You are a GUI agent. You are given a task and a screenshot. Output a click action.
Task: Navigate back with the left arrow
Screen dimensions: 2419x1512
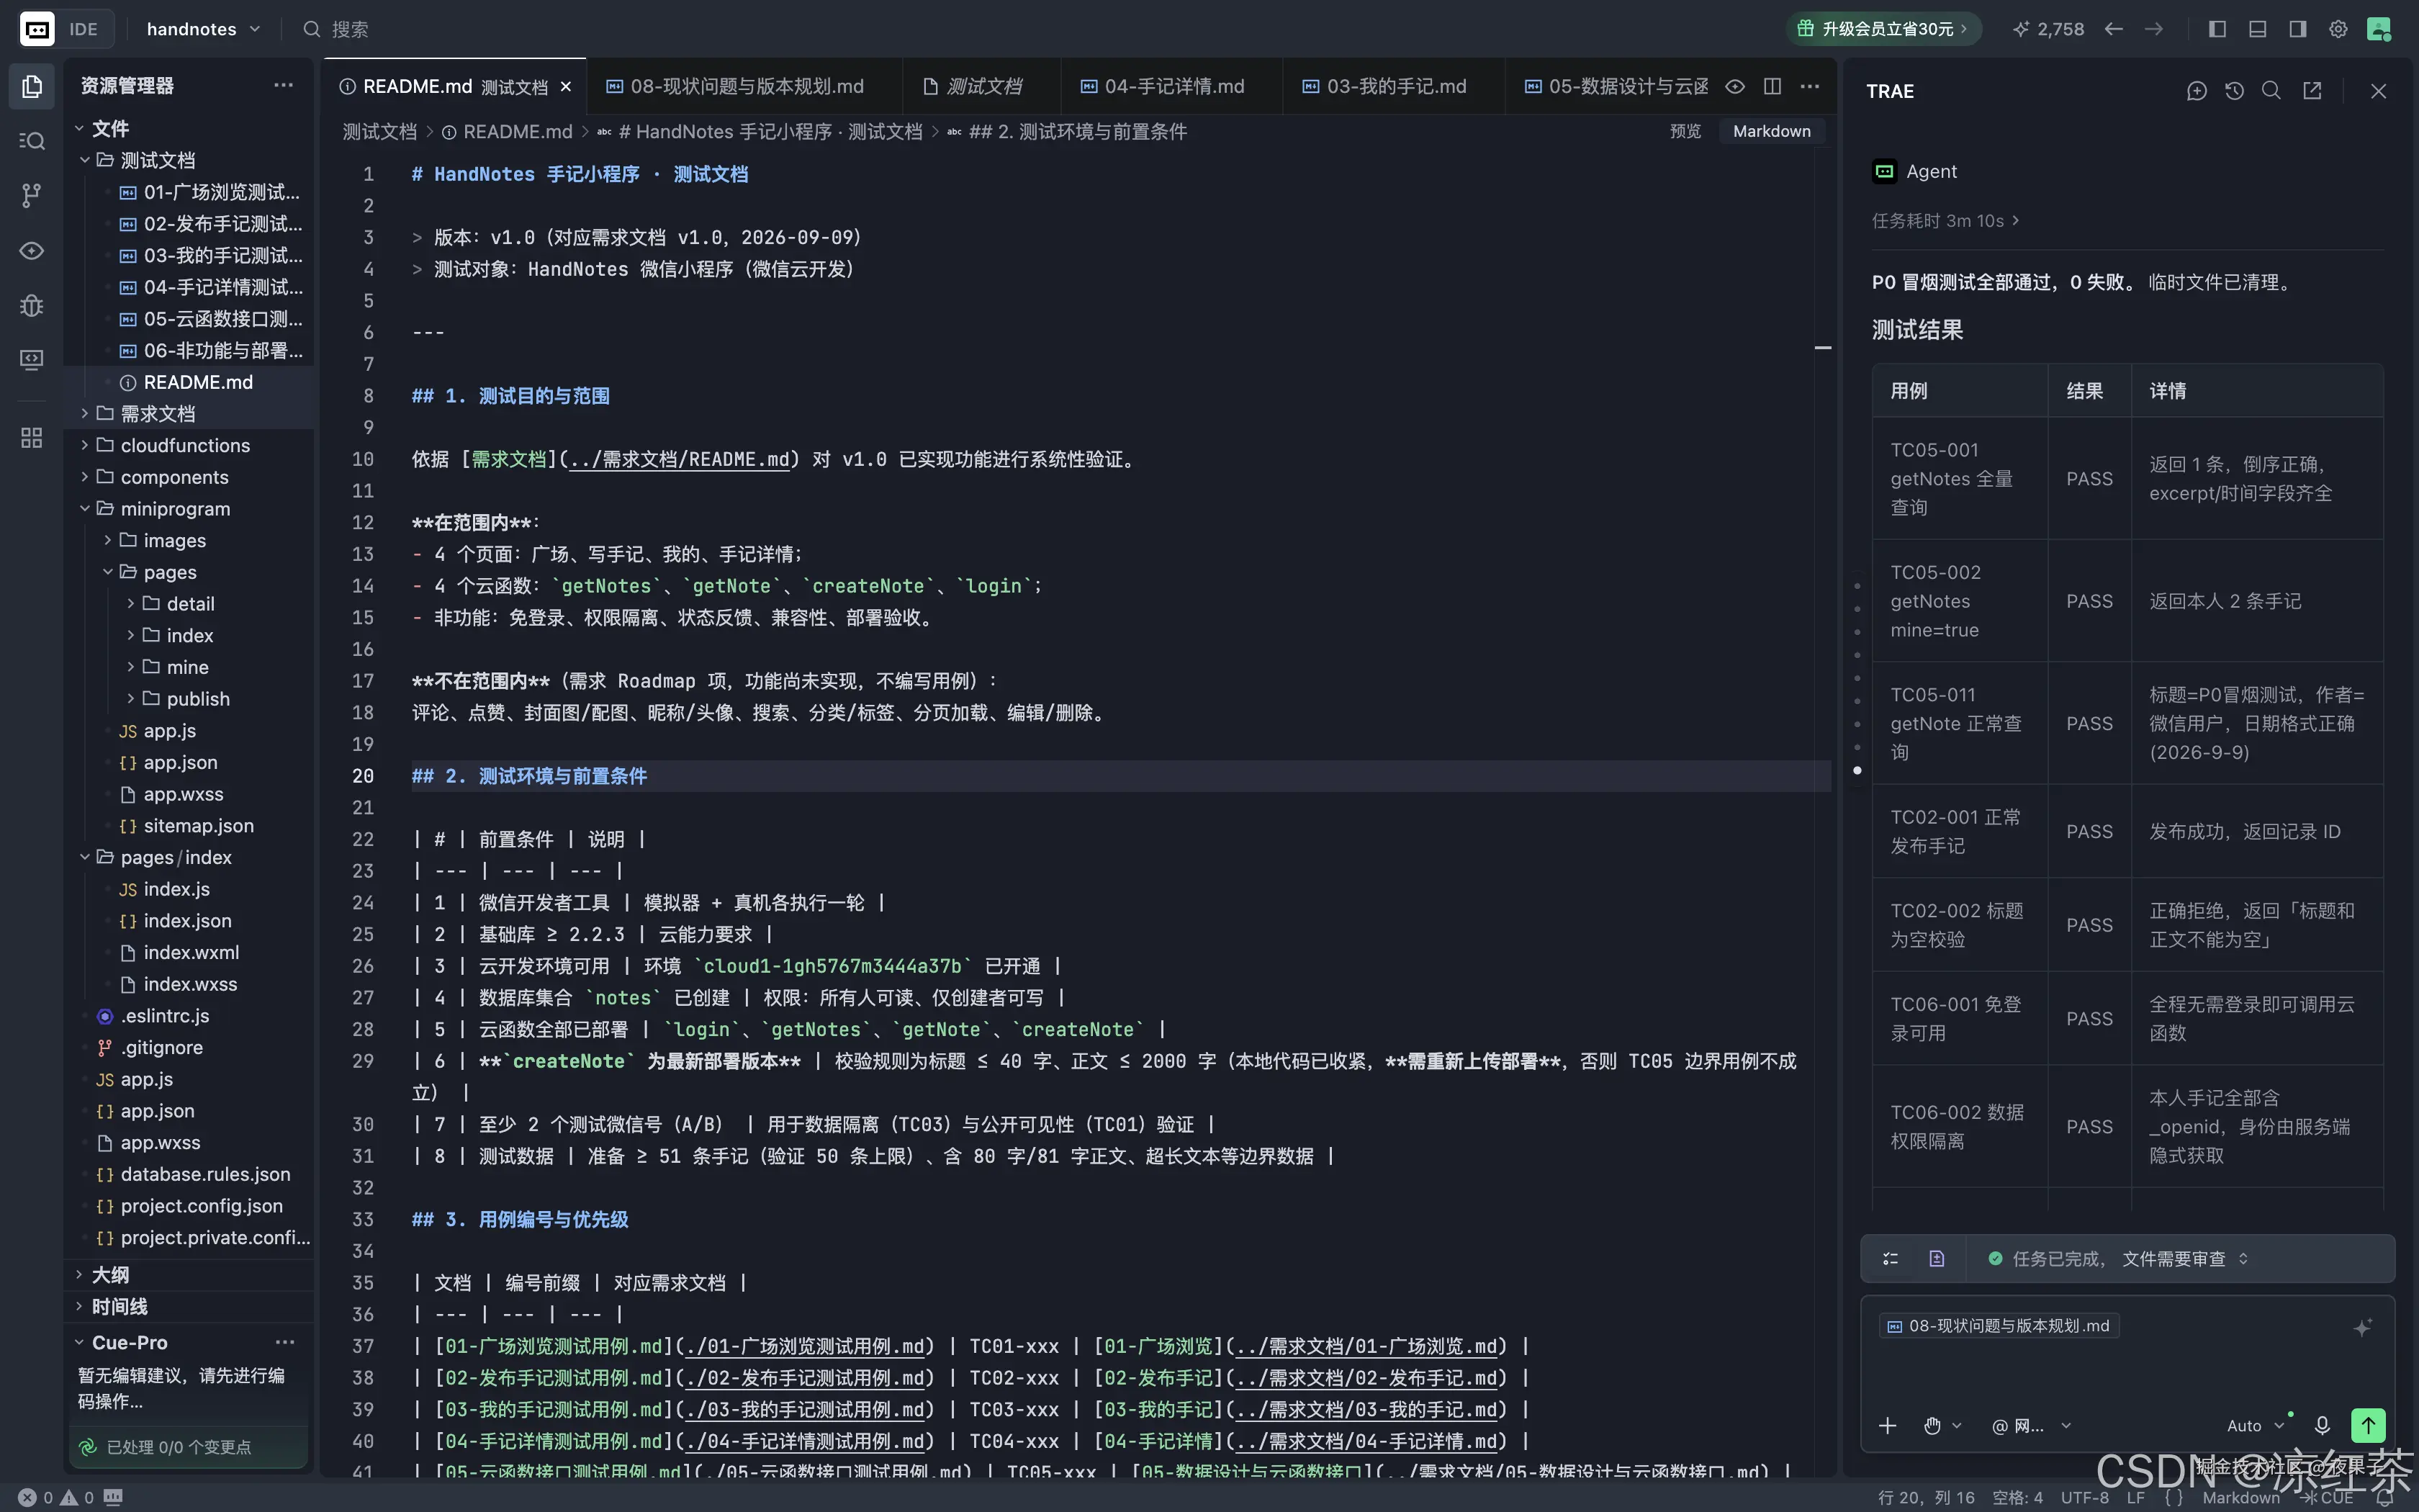point(2113,29)
